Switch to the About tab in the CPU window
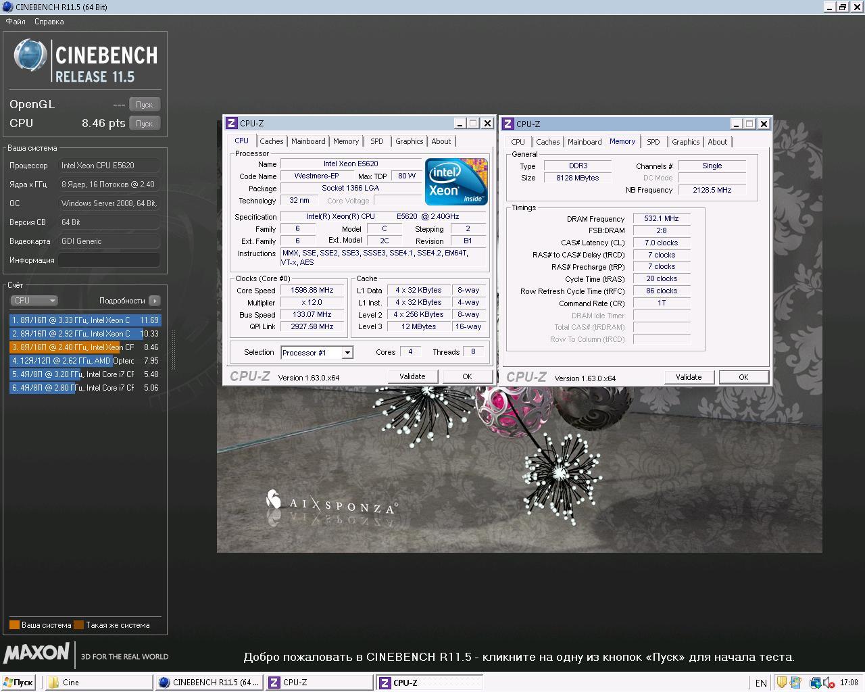 (441, 141)
